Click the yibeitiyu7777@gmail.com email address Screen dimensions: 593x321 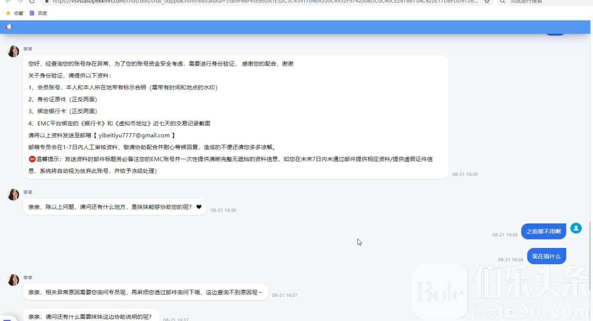click(x=134, y=135)
